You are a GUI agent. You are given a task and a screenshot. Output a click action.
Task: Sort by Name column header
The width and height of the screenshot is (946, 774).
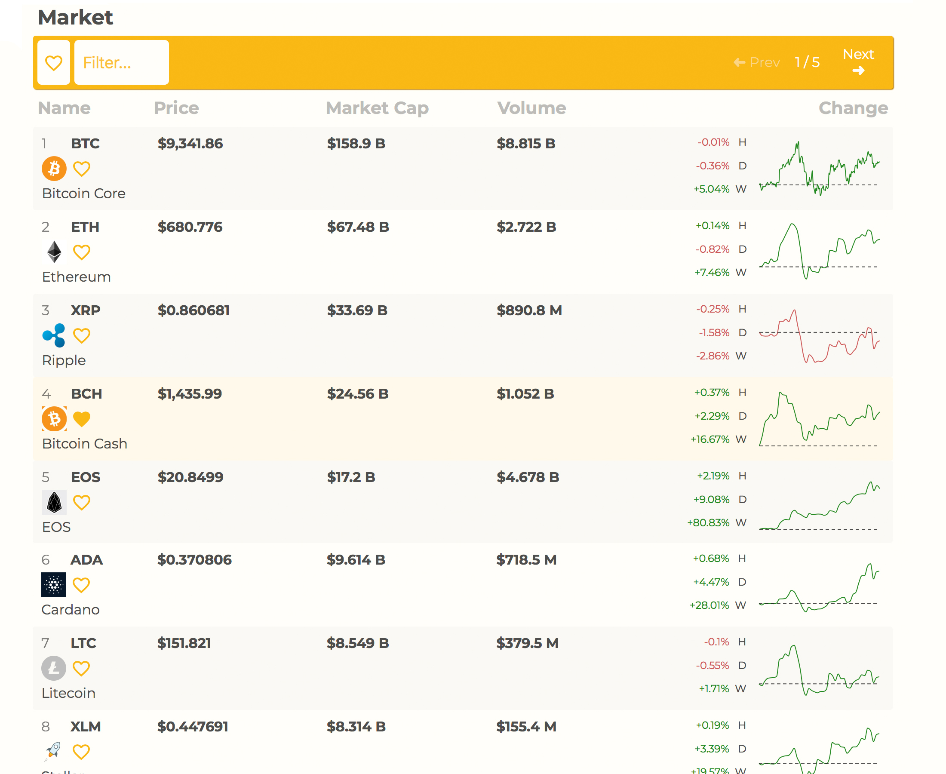[64, 108]
